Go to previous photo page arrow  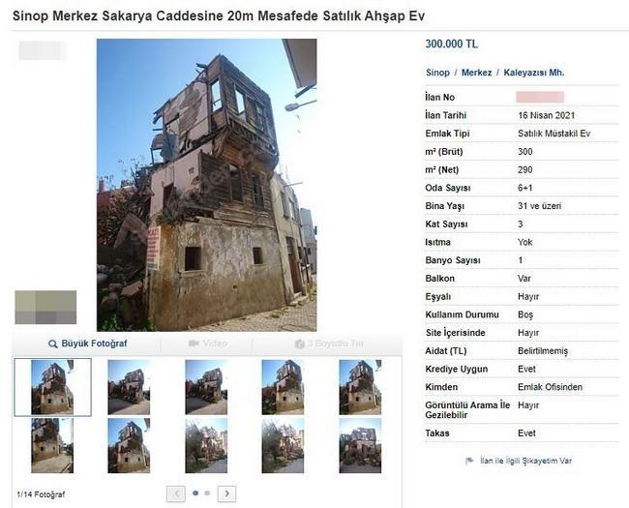tap(176, 493)
